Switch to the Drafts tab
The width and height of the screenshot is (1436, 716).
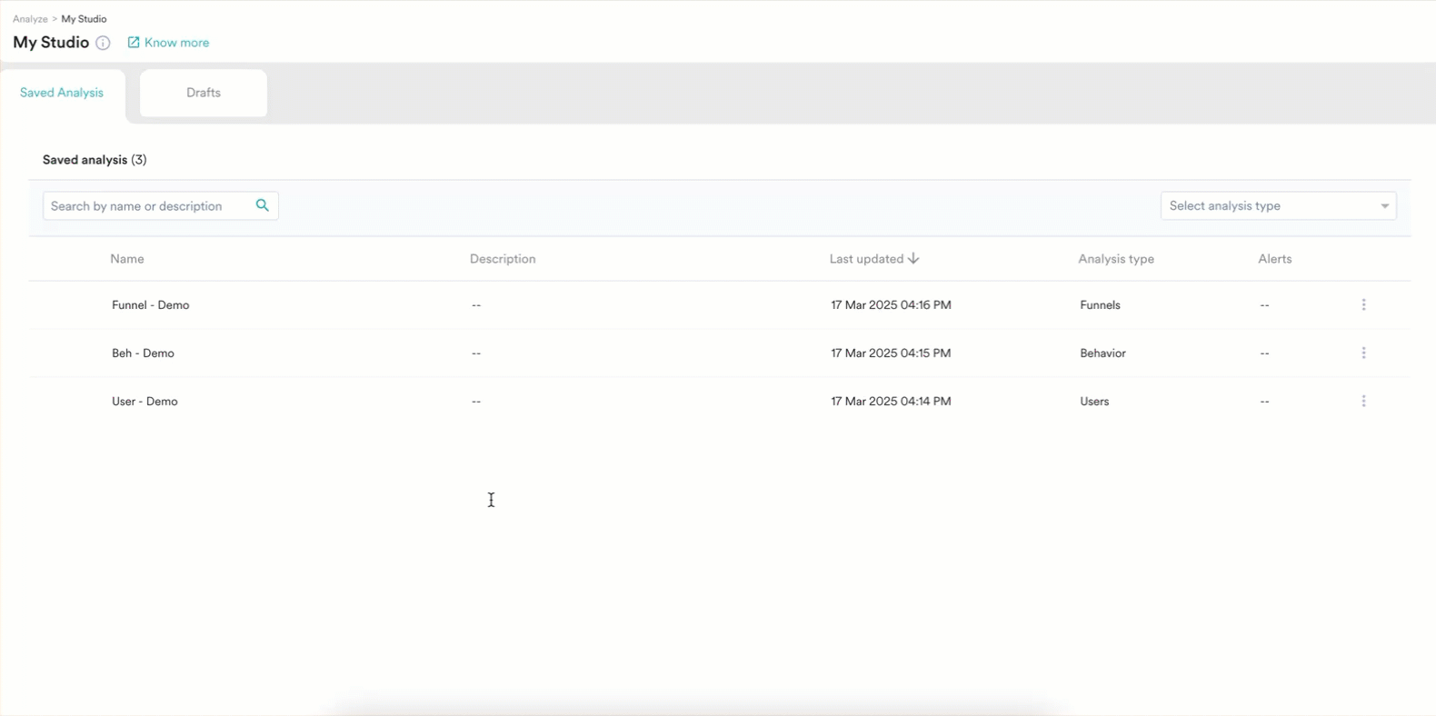point(204,93)
